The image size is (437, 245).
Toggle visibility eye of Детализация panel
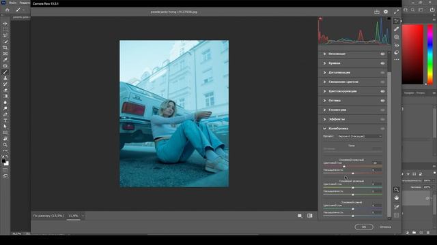pyautogui.click(x=382, y=73)
